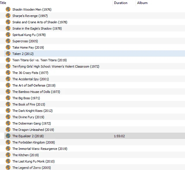This screenshot has width=185, height=170.
Task: Click the icon beside Shaolin Wooden Men (1976)
Action: point(8,9)
